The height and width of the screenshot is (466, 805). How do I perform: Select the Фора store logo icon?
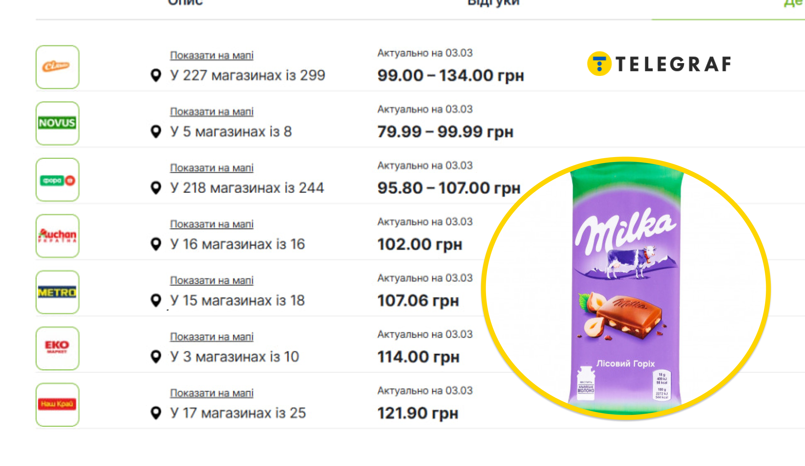click(x=57, y=180)
